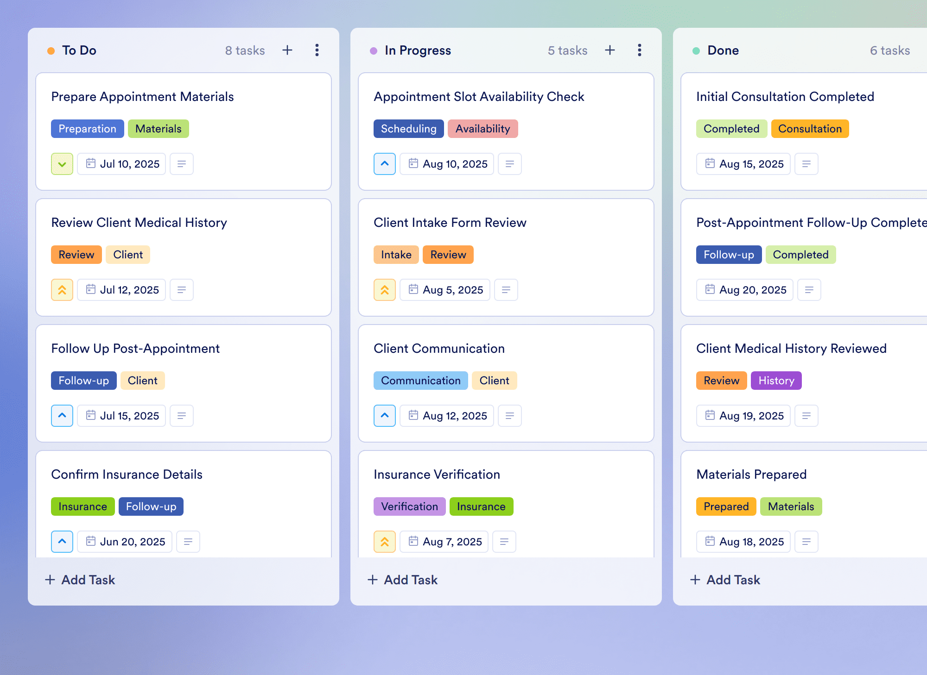Screen dimensions: 927x675
Task: Open description icon on Appointment Slot Availability Check
Action: 510,164
